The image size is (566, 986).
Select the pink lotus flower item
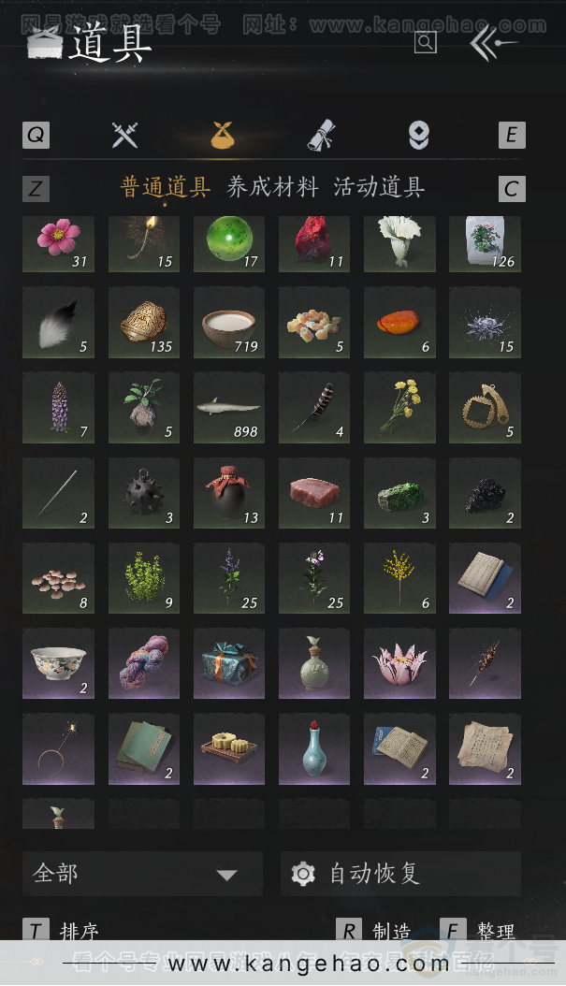click(x=399, y=663)
